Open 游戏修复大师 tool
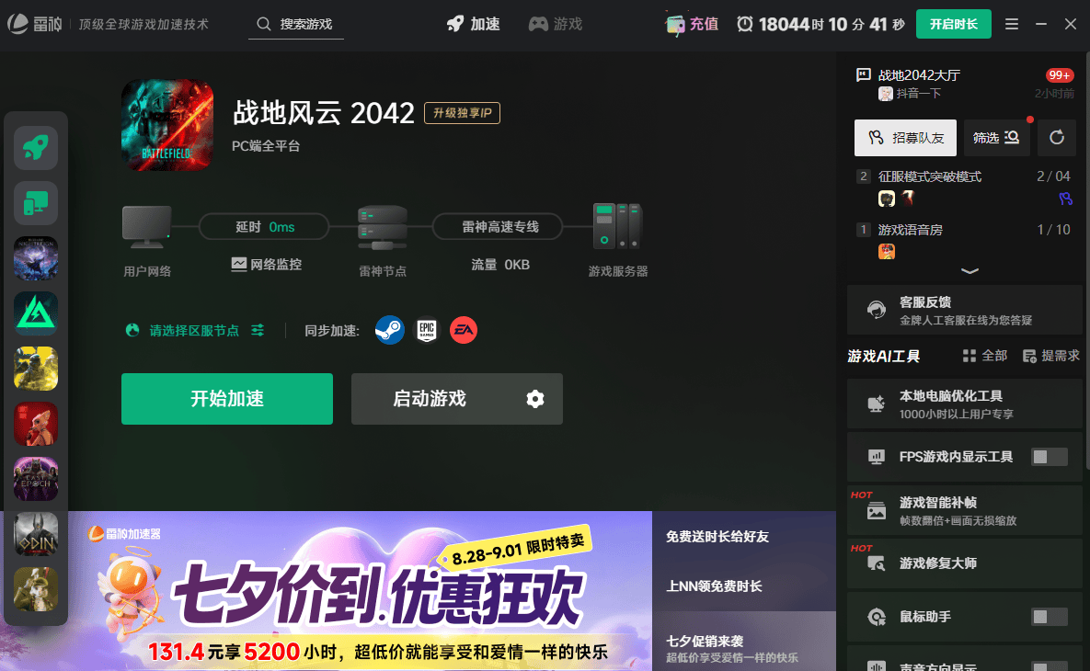 965,563
